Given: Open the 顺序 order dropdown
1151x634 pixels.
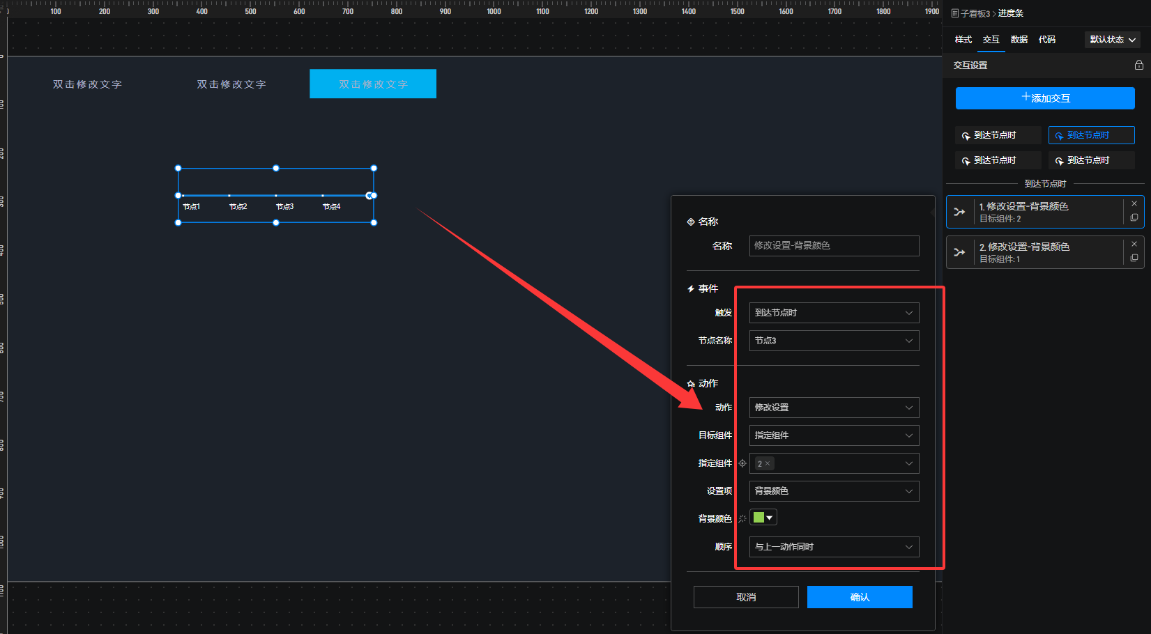Looking at the screenshot, I should pyautogui.click(x=834, y=547).
